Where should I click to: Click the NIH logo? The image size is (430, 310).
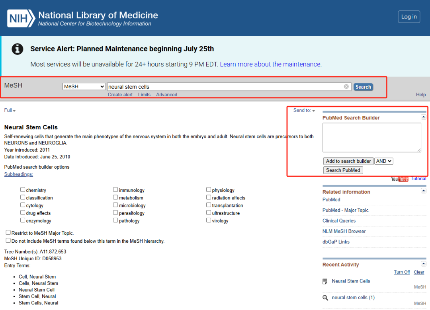[21, 18]
